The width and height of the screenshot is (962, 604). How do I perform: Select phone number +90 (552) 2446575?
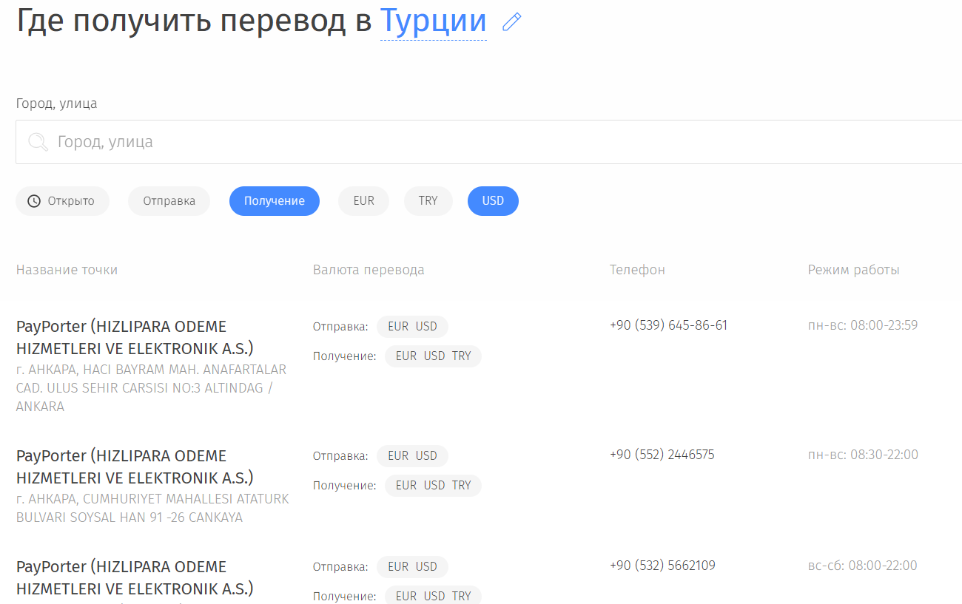click(x=662, y=455)
